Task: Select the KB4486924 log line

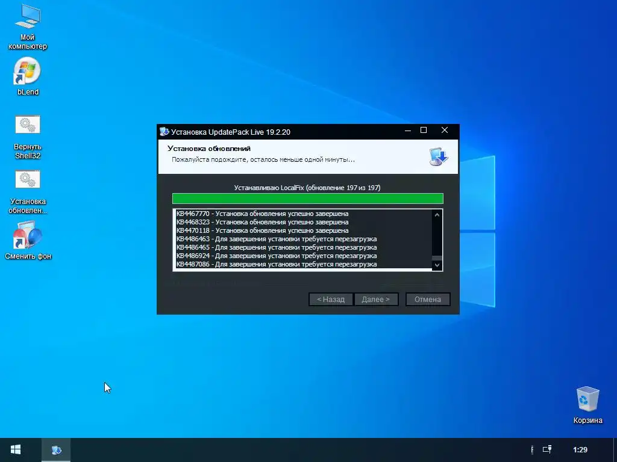Action: [277, 256]
